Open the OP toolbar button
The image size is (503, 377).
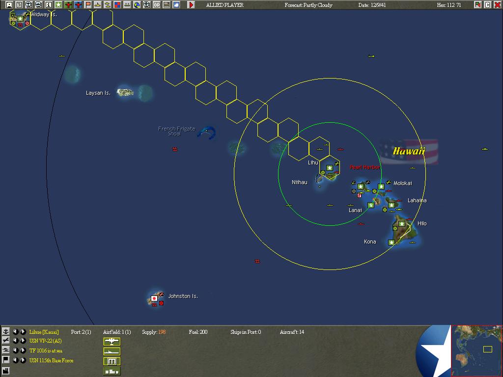pos(157,5)
